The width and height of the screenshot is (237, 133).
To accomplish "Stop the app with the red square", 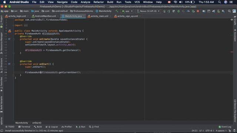I will tap(198, 11).
